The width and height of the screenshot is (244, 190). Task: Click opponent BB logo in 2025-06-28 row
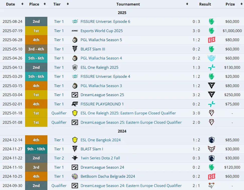tap(212, 40)
